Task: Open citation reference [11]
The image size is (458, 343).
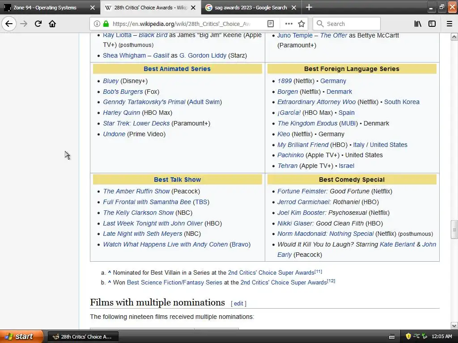Action: [318, 272]
